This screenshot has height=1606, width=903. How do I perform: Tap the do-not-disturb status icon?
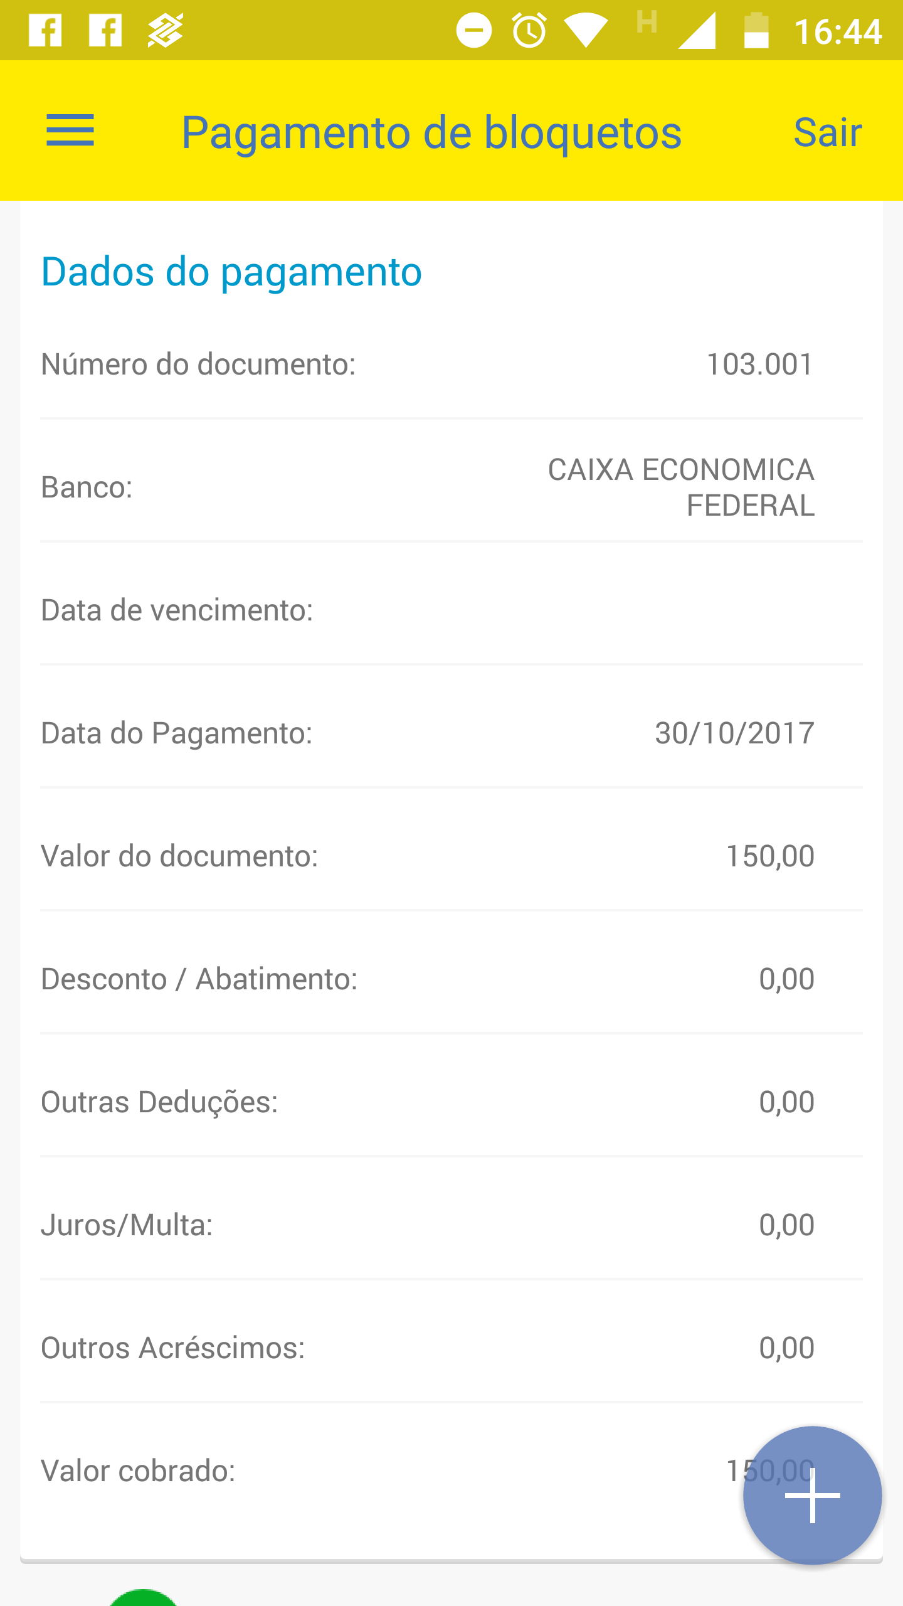coord(473,30)
